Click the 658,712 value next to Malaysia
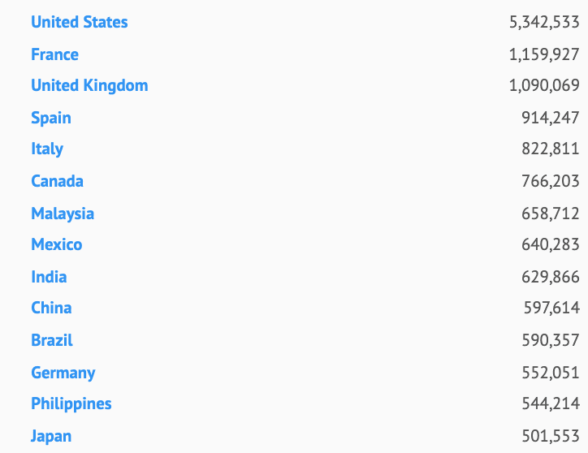This screenshot has width=588, height=453. pyautogui.click(x=550, y=214)
